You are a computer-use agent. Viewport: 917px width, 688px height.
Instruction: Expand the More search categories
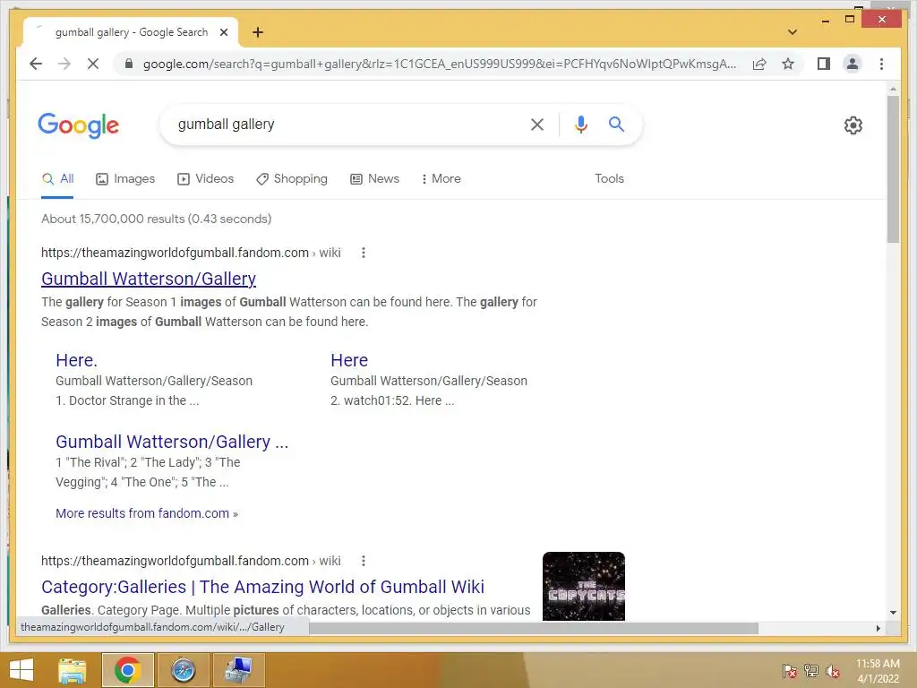(x=441, y=179)
